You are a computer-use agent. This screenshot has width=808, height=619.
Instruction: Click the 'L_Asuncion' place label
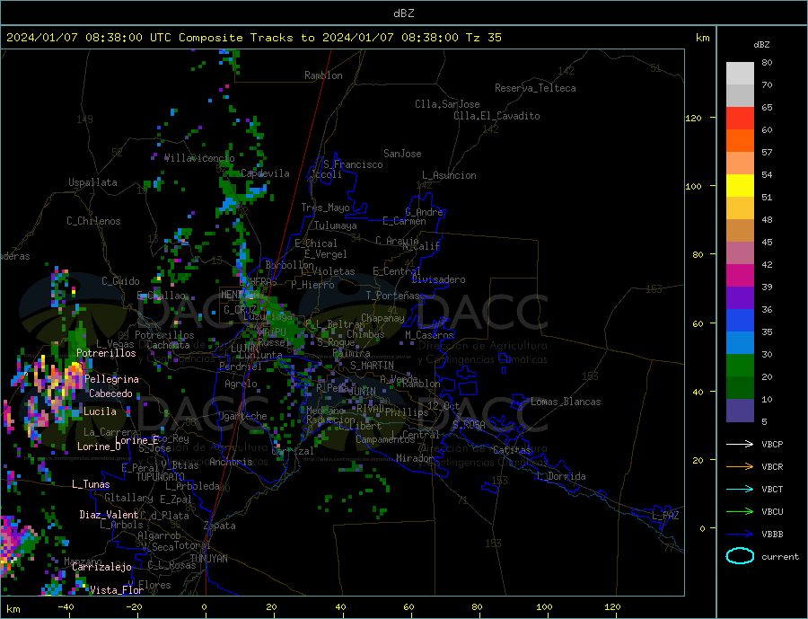(x=449, y=175)
